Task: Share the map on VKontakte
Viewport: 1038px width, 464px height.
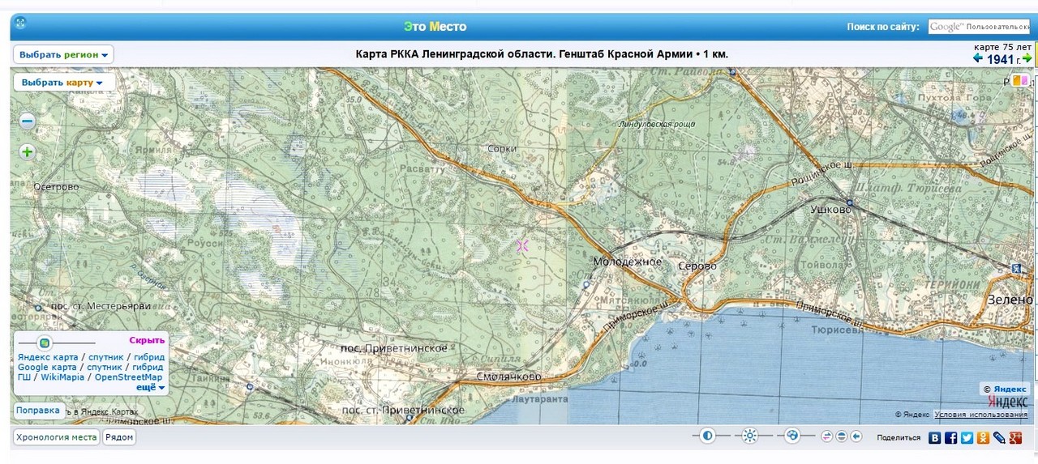Action: click(x=935, y=437)
